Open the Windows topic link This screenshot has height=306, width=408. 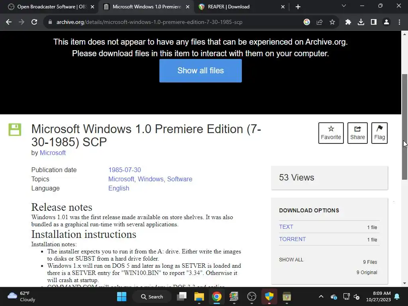coord(150,179)
